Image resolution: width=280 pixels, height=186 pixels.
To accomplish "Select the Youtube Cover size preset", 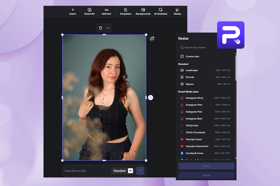I will (205, 139).
